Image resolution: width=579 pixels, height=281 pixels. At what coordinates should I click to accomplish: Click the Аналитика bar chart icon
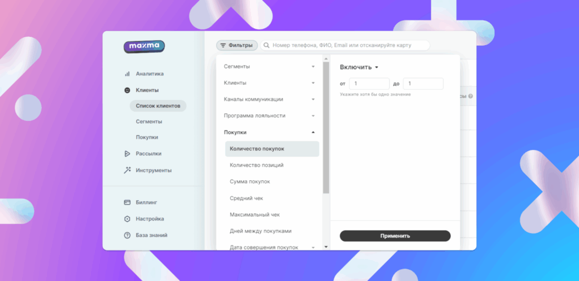127,74
